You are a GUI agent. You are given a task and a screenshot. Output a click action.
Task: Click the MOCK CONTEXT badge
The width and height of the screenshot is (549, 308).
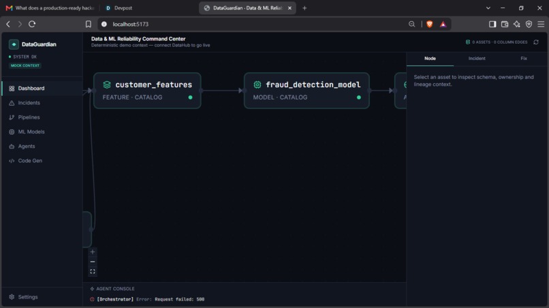tap(25, 65)
